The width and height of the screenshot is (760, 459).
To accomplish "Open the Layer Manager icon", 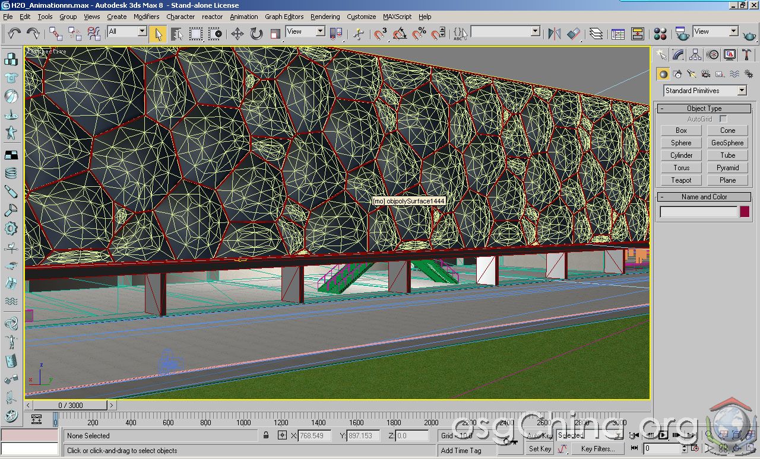I will [596, 33].
